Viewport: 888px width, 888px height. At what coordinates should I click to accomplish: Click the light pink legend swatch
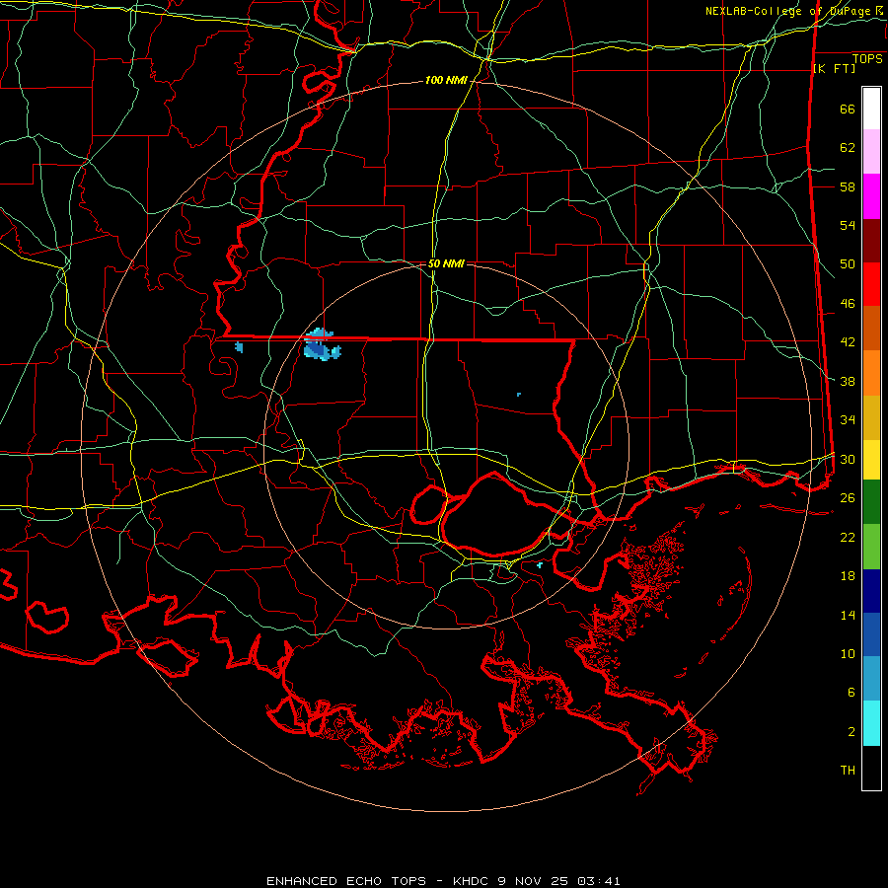click(871, 152)
